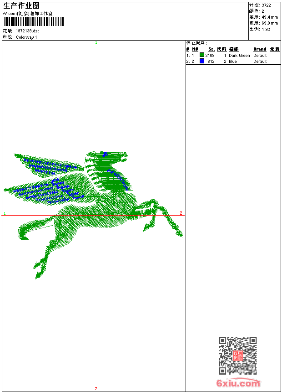Click the stitch count value 3722
The width and height of the screenshot is (282, 392).
pos(266,5)
